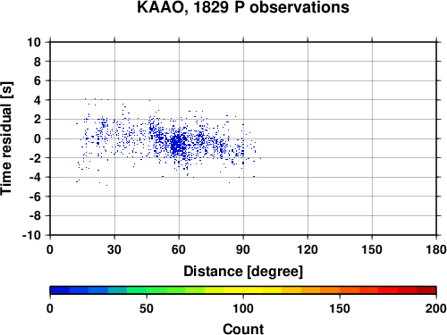Click the y-axis tick label -10

(x=31, y=235)
